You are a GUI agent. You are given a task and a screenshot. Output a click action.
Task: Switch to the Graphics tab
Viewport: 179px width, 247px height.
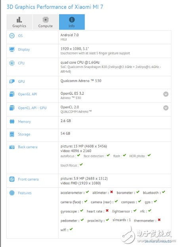(19, 22)
